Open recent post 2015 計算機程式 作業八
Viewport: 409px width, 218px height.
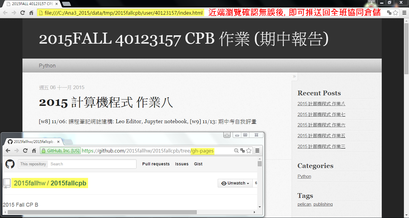pos(321,104)
